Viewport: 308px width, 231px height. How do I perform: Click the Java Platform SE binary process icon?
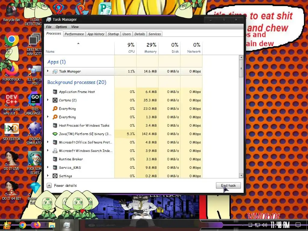tap(55, 134)
